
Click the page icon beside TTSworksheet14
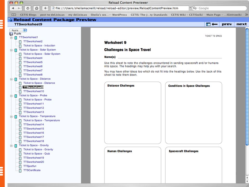coord(20,125)
